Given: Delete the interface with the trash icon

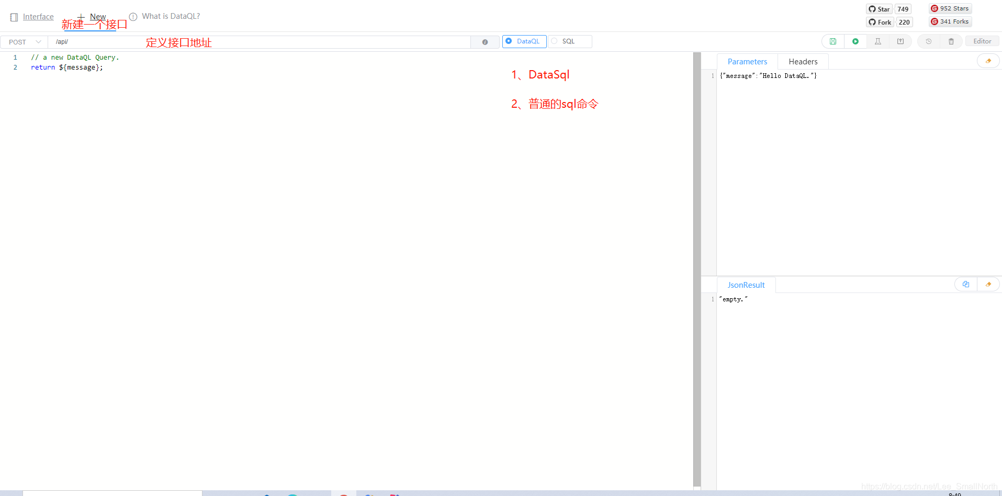Looking at the screenshot, I should pos(952,41).
